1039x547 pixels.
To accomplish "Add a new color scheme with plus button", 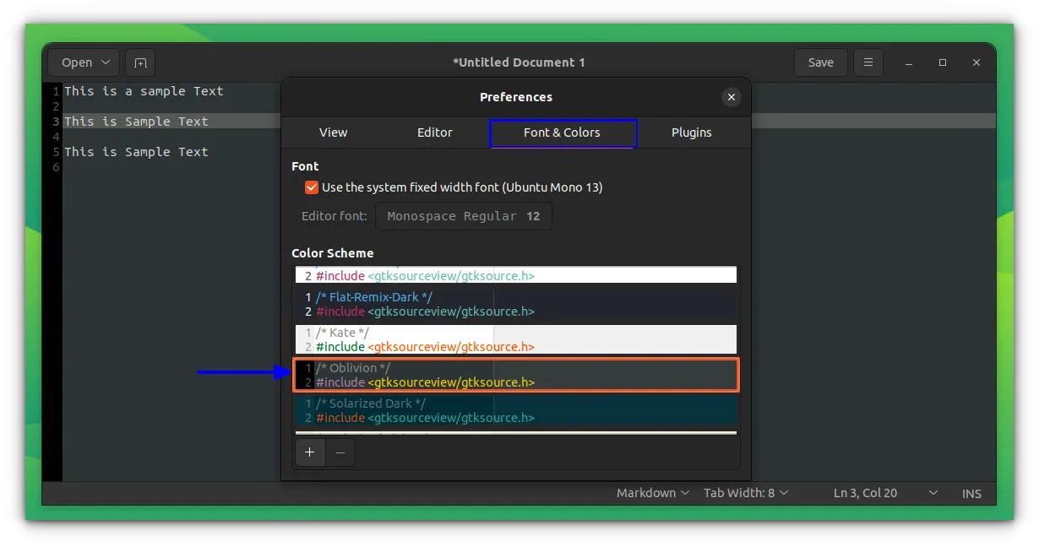I will click(x=310, y=452).
